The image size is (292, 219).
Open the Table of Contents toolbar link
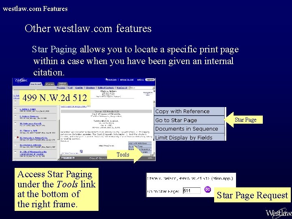tap(106, 88)
